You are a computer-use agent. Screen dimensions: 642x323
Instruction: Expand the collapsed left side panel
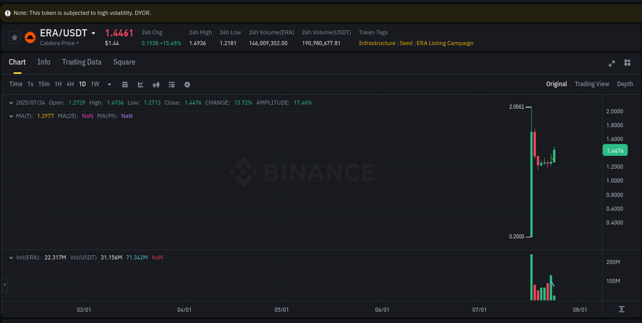(x=5, y=284)
